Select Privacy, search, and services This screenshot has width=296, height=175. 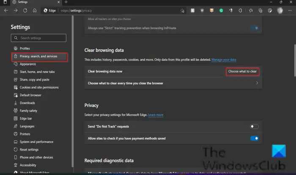[39, 56]
